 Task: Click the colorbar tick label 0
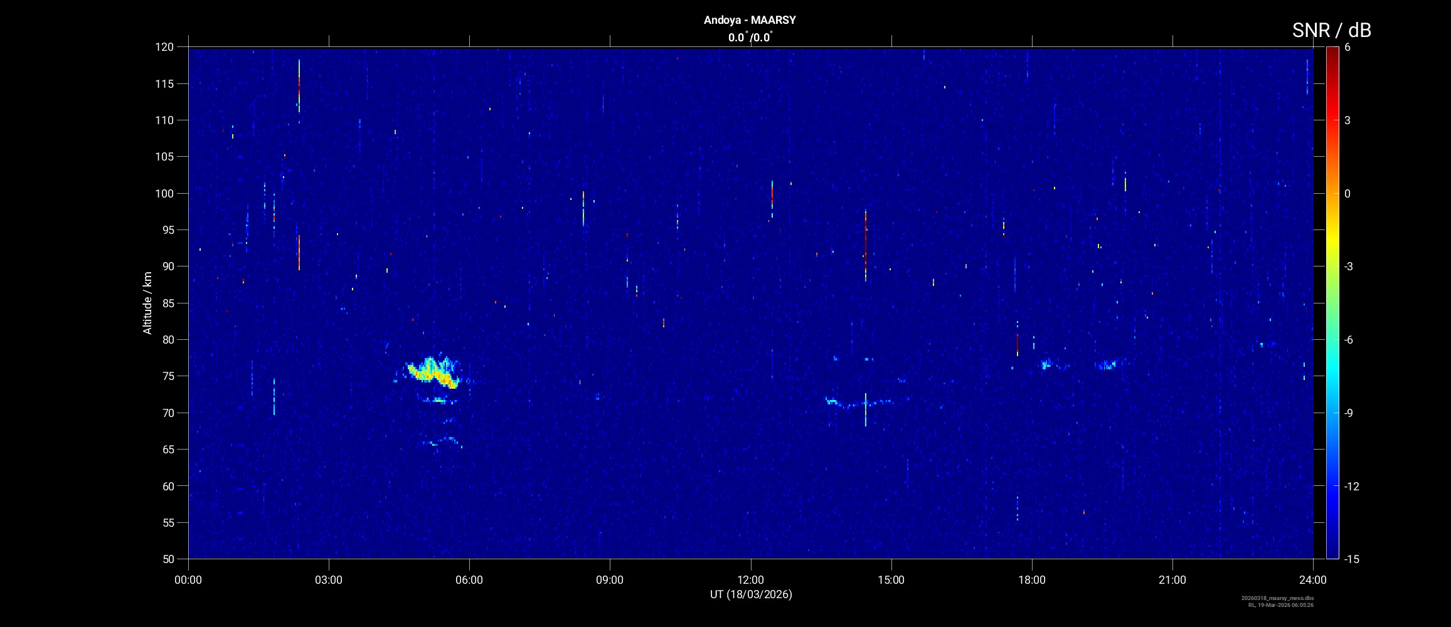click(x=1347, y=194)
